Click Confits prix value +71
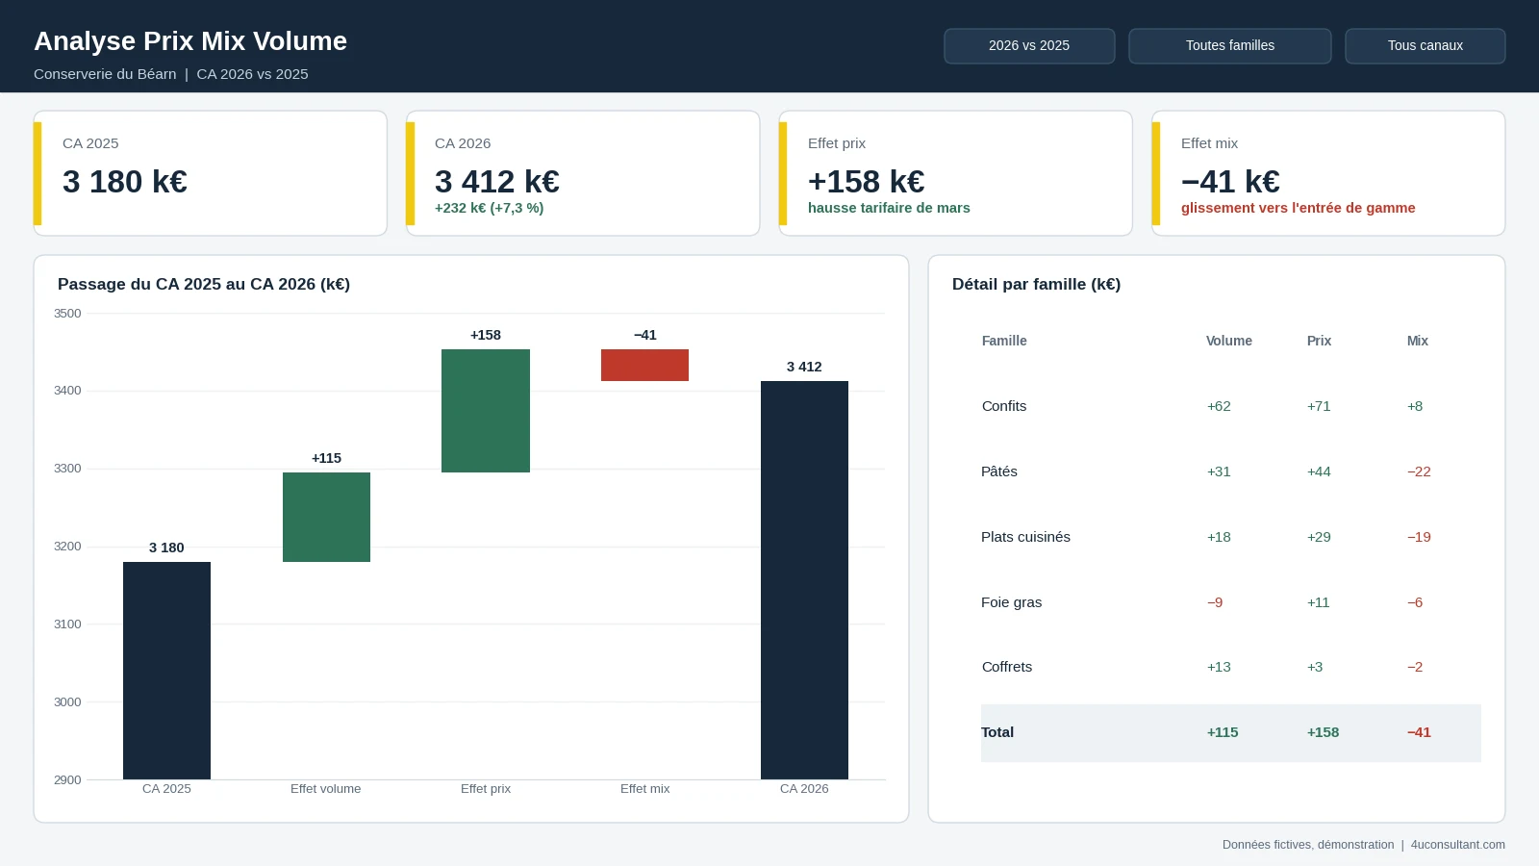 click(1319, 406)
